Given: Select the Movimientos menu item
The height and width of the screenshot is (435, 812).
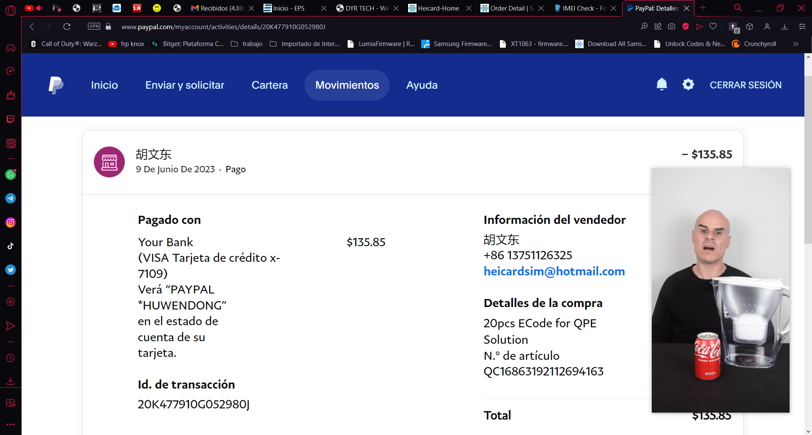Looking at the screenshot, I should click(347, 85).
